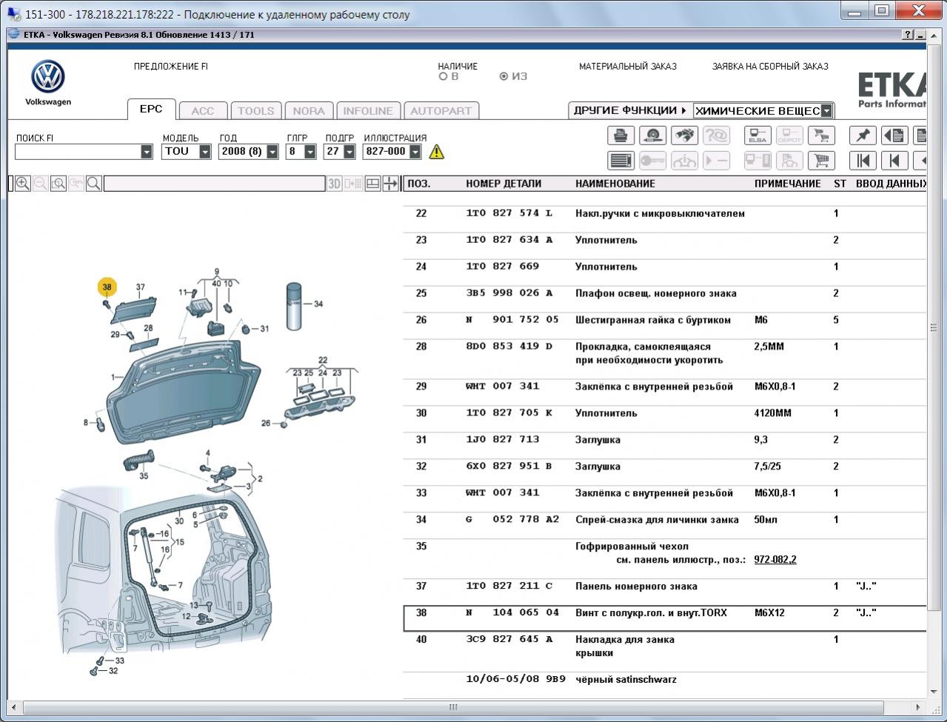Select the 'ИЗ' availability radio button
The height and width of the screenshot is (722, 947).
504,76
